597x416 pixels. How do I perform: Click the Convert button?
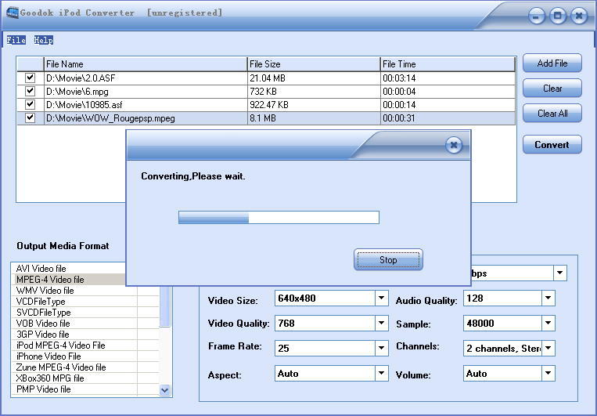552,144
